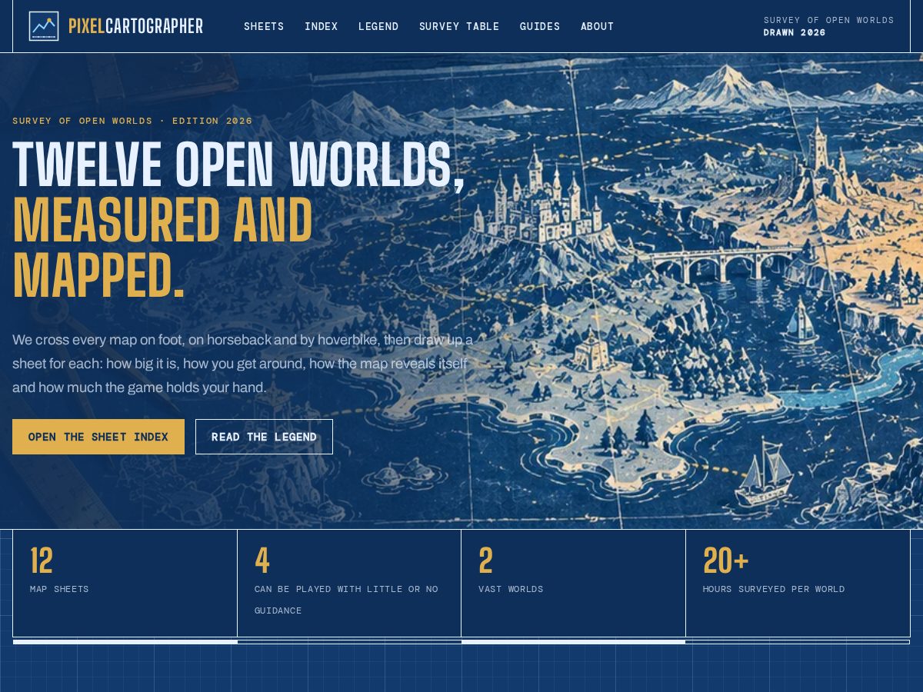
Task: Select the 20+ Hours Surveyed stat
Action: pos(798,583)
